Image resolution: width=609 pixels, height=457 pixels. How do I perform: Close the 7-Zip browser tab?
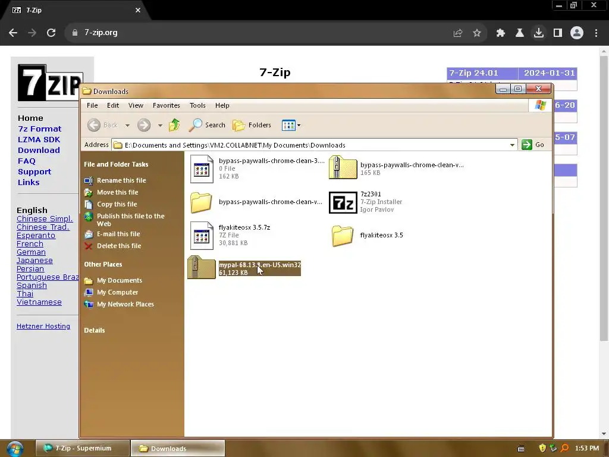[138, 10]
